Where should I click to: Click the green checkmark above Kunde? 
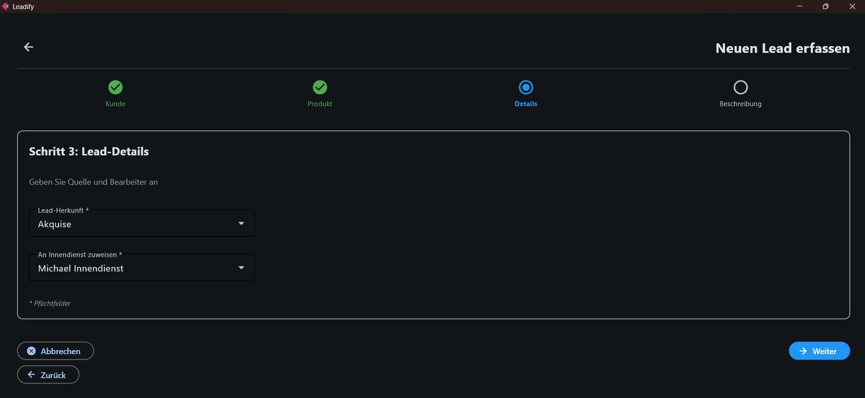click(x=115, y=87)
